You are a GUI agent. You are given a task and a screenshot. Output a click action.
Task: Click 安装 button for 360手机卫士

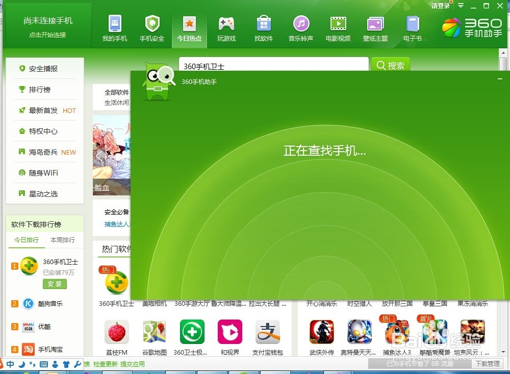click(x=55, y=284)
